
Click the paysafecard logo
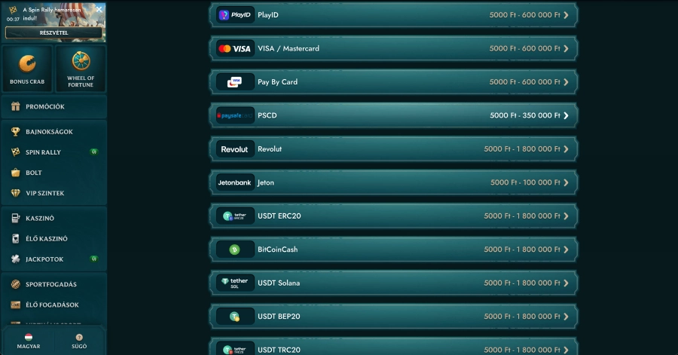pos(235,115)
